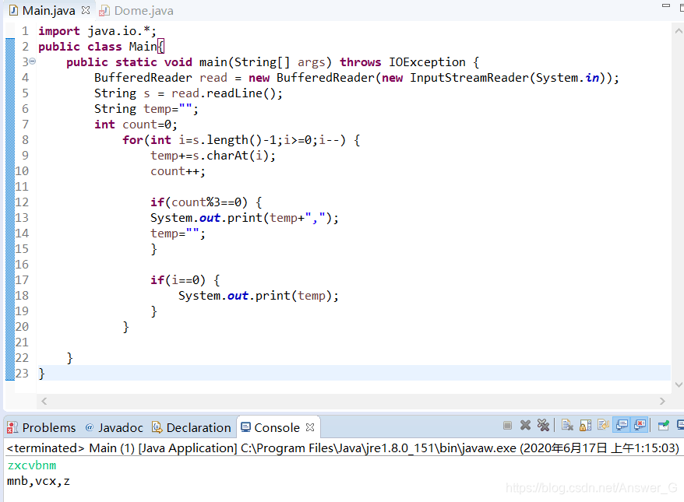Screen dimensions: 684x502
Task: Click 'if(count%3==0) {' on line 12
Action: [x=206, y=202]
